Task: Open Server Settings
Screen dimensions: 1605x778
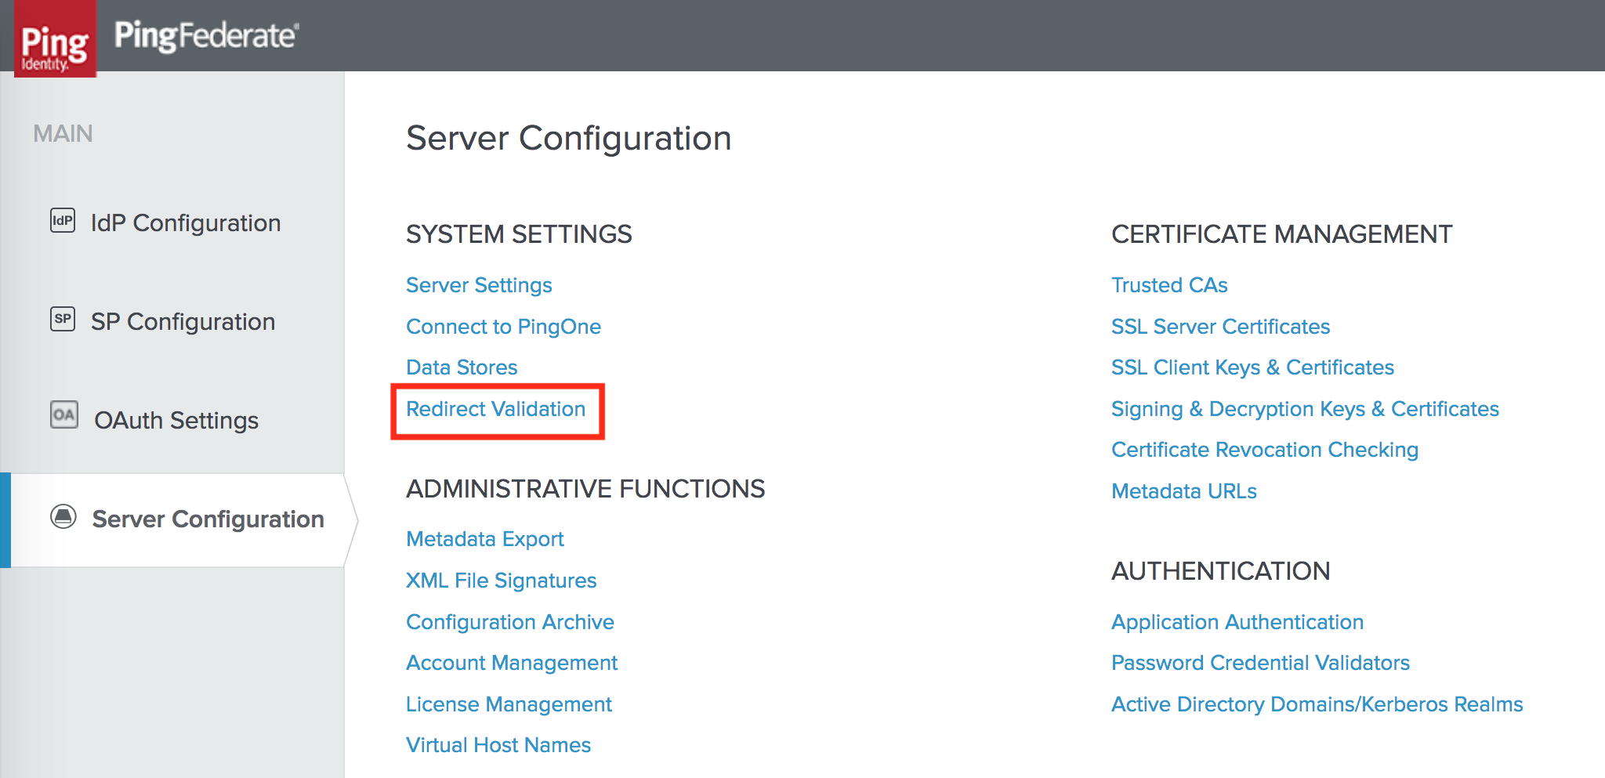Action: click(x=479, y=285)
